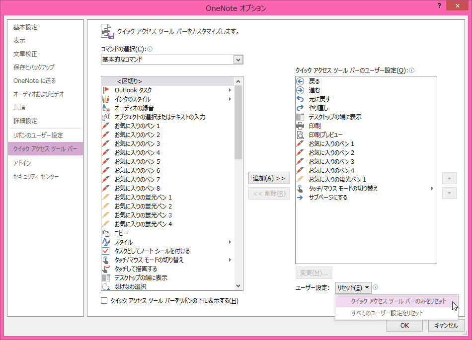The image size is (472, 340).
Task: Expand left list タッチ/マウス モードの切り替え arrow
Action: coord(230,260)
